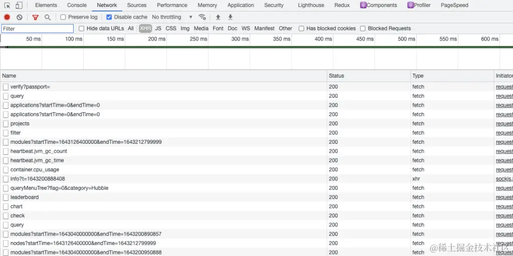
Task: Open the Security tab
Action: click(274, 5)
